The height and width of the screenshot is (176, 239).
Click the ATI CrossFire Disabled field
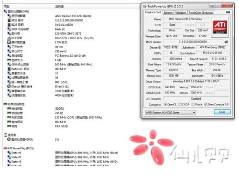coord(196,99)
